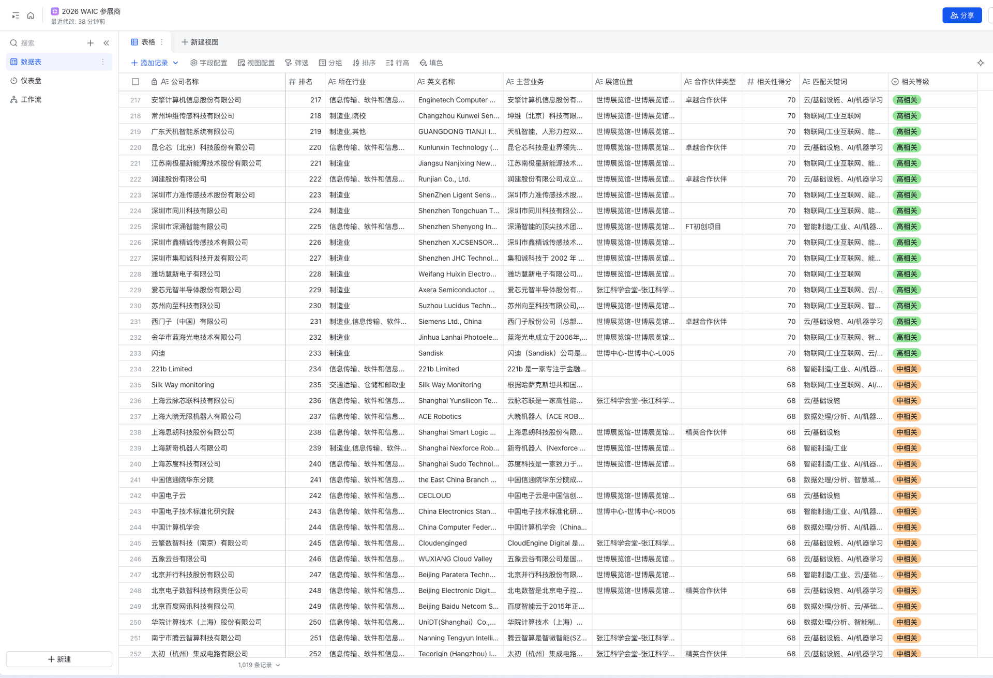Click the 排名 column header
This screenshot has height=678, width=993.
305,82
